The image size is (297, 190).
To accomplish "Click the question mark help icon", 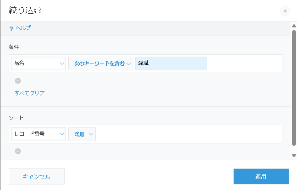I will click(x=11, y=28).
